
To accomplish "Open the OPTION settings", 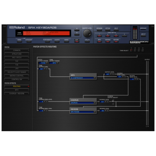I will click(x=108, y=30).
